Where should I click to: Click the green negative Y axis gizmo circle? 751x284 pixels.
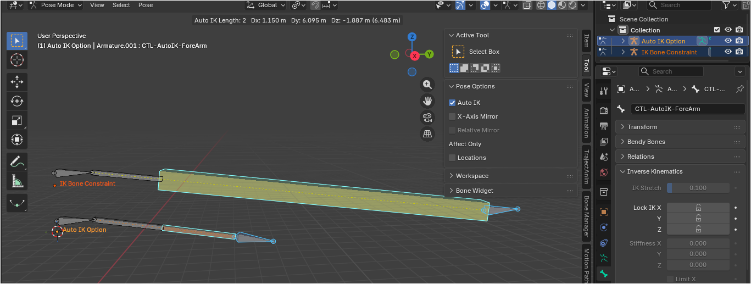394,54
